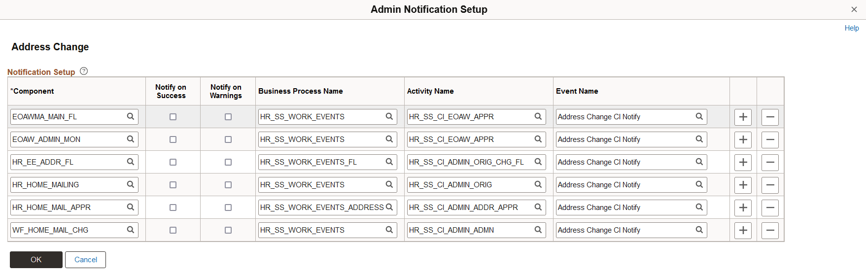Image resolution: width=866 pixels, height=277 pixels.
Task: Click lookup icon for HR_SS_CI_ADMIN_ORIG activity
Action: coord(538,185)
